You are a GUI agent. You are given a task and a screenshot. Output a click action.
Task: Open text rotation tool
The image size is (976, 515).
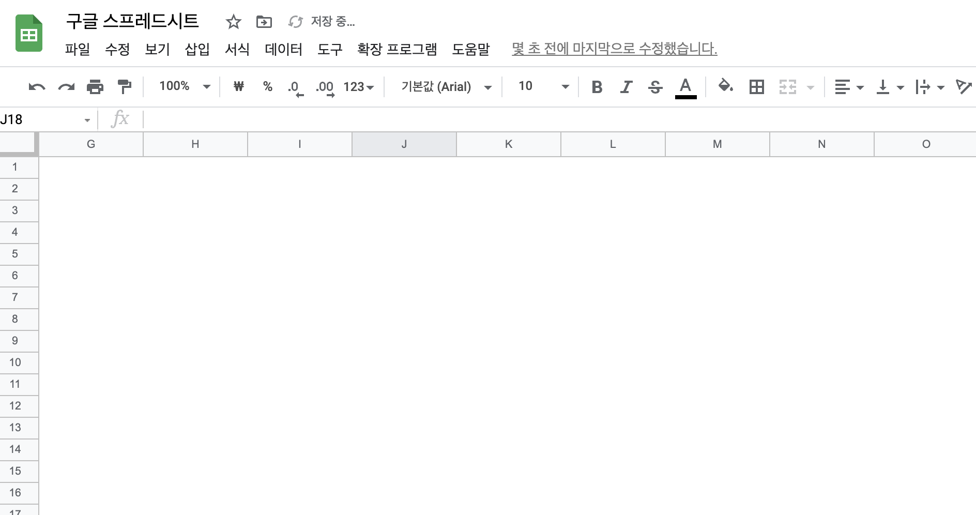pos(965,87)
